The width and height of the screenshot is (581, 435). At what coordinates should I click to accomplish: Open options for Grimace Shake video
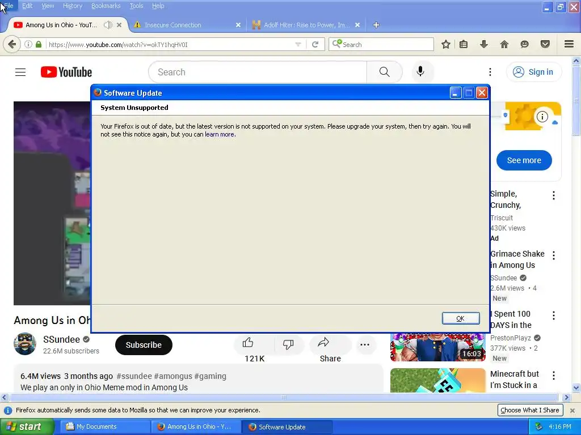point(554,255)
